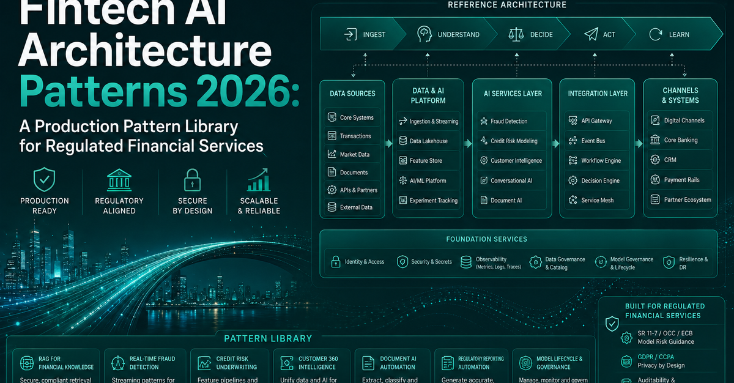Viewport: 734px width, 383px height.
Task: Click the Security & Secrets shield icon
Action: point(402,262)
